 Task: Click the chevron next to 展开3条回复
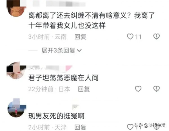(x=79, y=51)
